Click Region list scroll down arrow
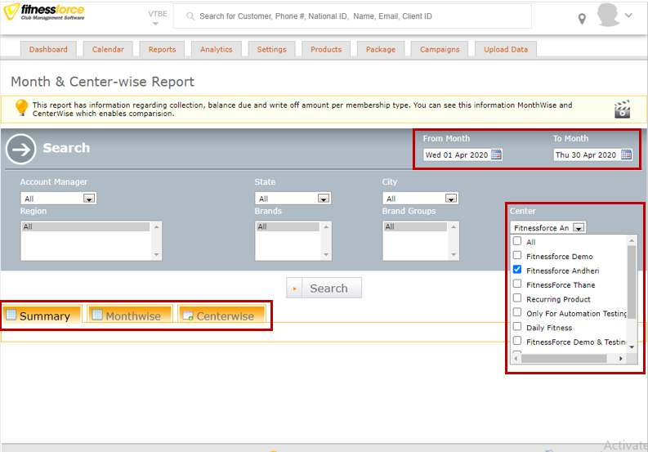The image size is (648, 452). 156,254
